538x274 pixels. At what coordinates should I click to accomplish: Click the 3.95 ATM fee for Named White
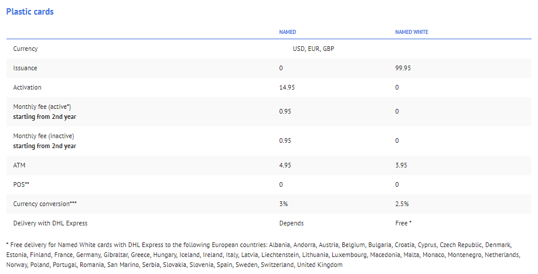click(x=401, y=165)
